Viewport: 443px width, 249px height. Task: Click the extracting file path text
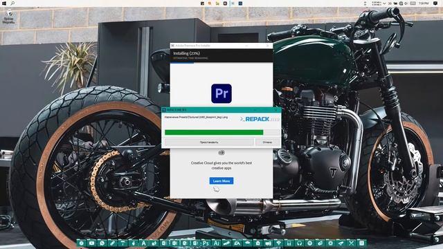(196, 117)
